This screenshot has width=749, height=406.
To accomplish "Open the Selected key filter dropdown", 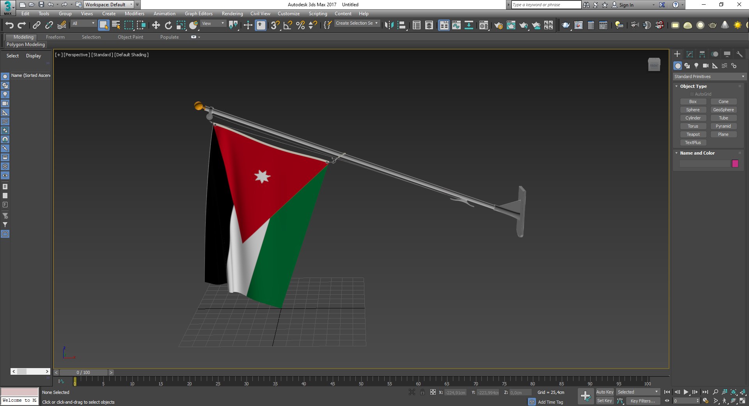I will pyautogui.click(x=638, y=392).
